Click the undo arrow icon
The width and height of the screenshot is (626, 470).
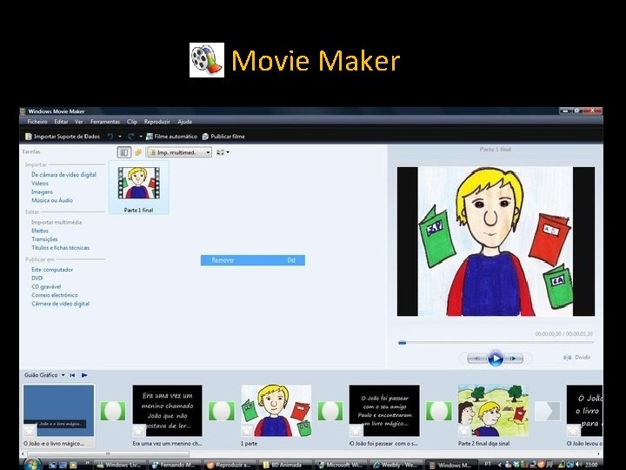[x=110, y=137]
